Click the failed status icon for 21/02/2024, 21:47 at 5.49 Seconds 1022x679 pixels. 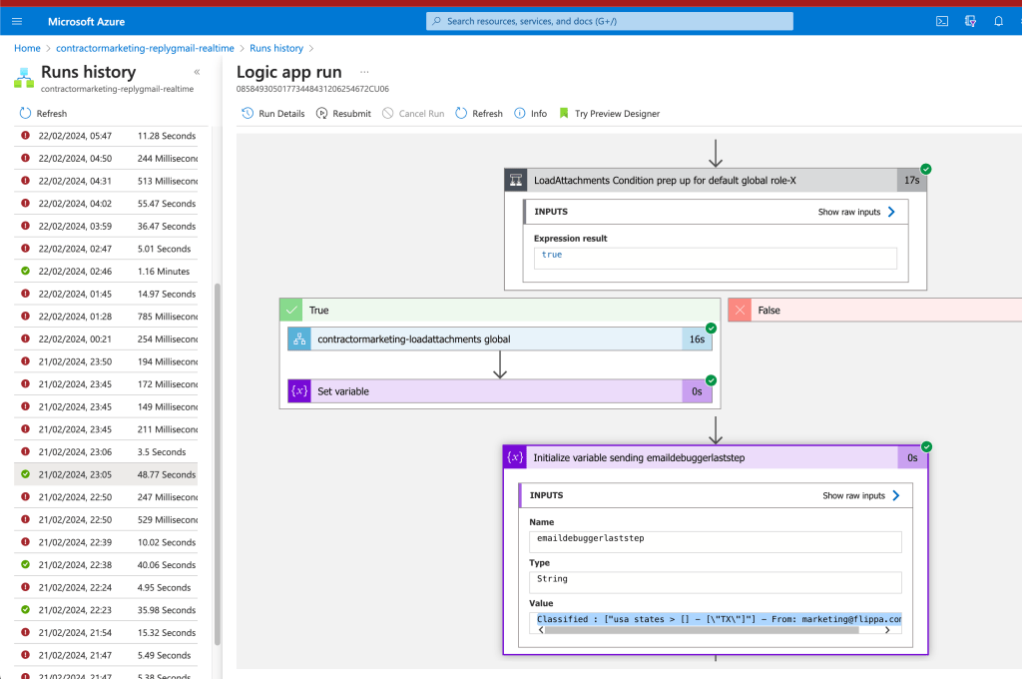(25, 655)
